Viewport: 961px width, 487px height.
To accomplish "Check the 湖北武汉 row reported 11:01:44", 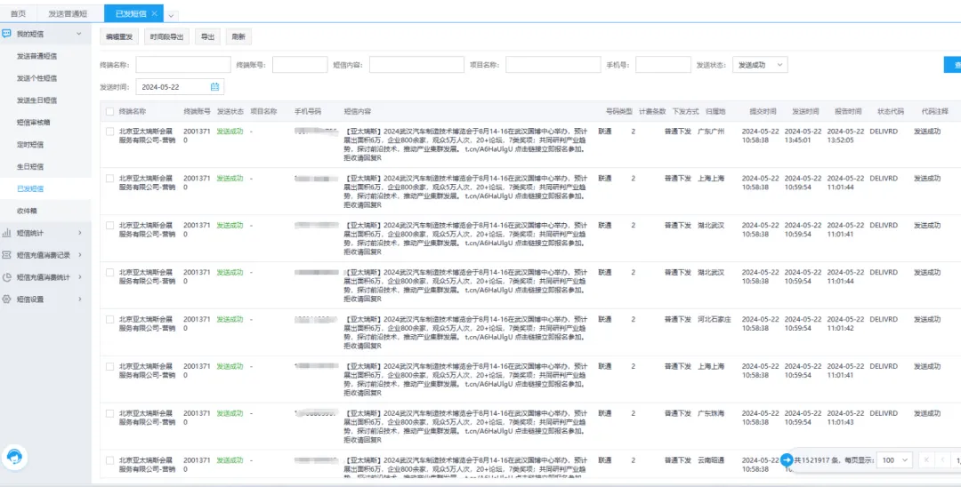I will (109, 272).
